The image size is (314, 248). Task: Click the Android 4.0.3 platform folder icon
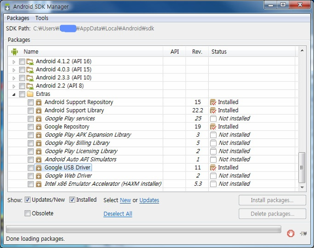(x=30, y=70)
